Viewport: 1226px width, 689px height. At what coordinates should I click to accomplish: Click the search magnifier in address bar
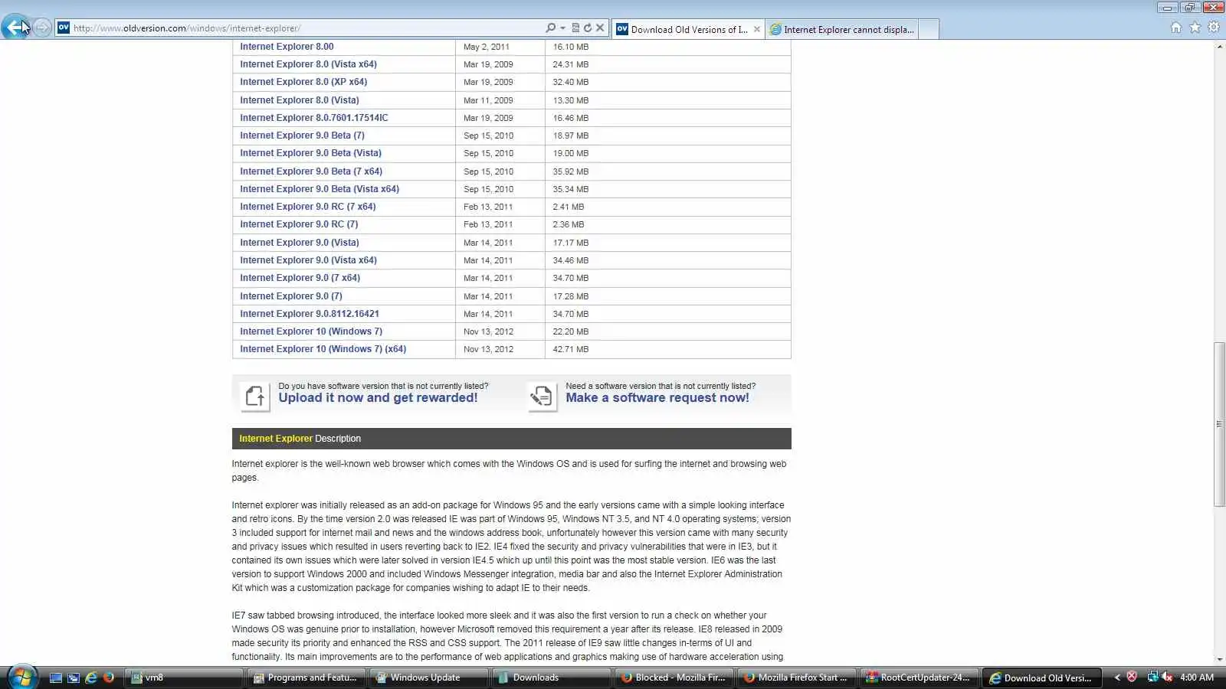click(550, 28)
